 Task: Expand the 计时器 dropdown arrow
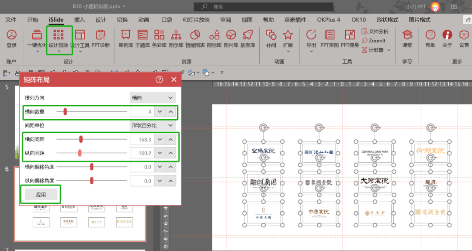[389, 50]
